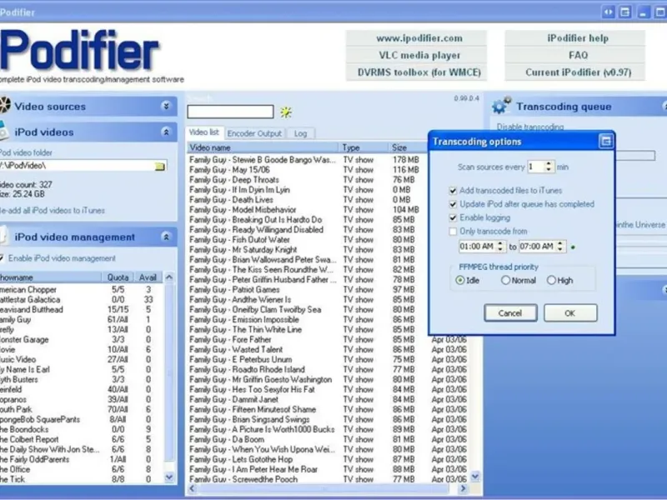Click the Transcoding queue gear icon
The image size is (667, 500).
coord(501,106)
